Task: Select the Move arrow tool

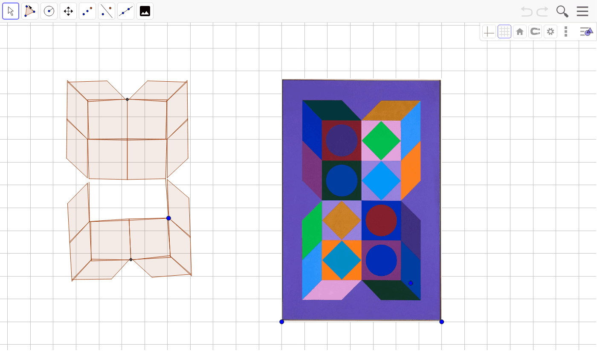Action: (11, 11)
